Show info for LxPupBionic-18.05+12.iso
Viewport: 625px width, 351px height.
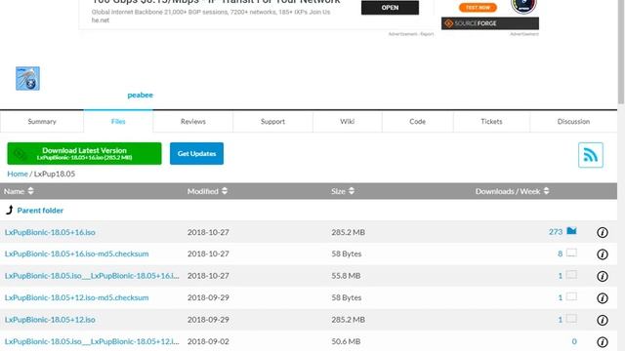[603, 320]
